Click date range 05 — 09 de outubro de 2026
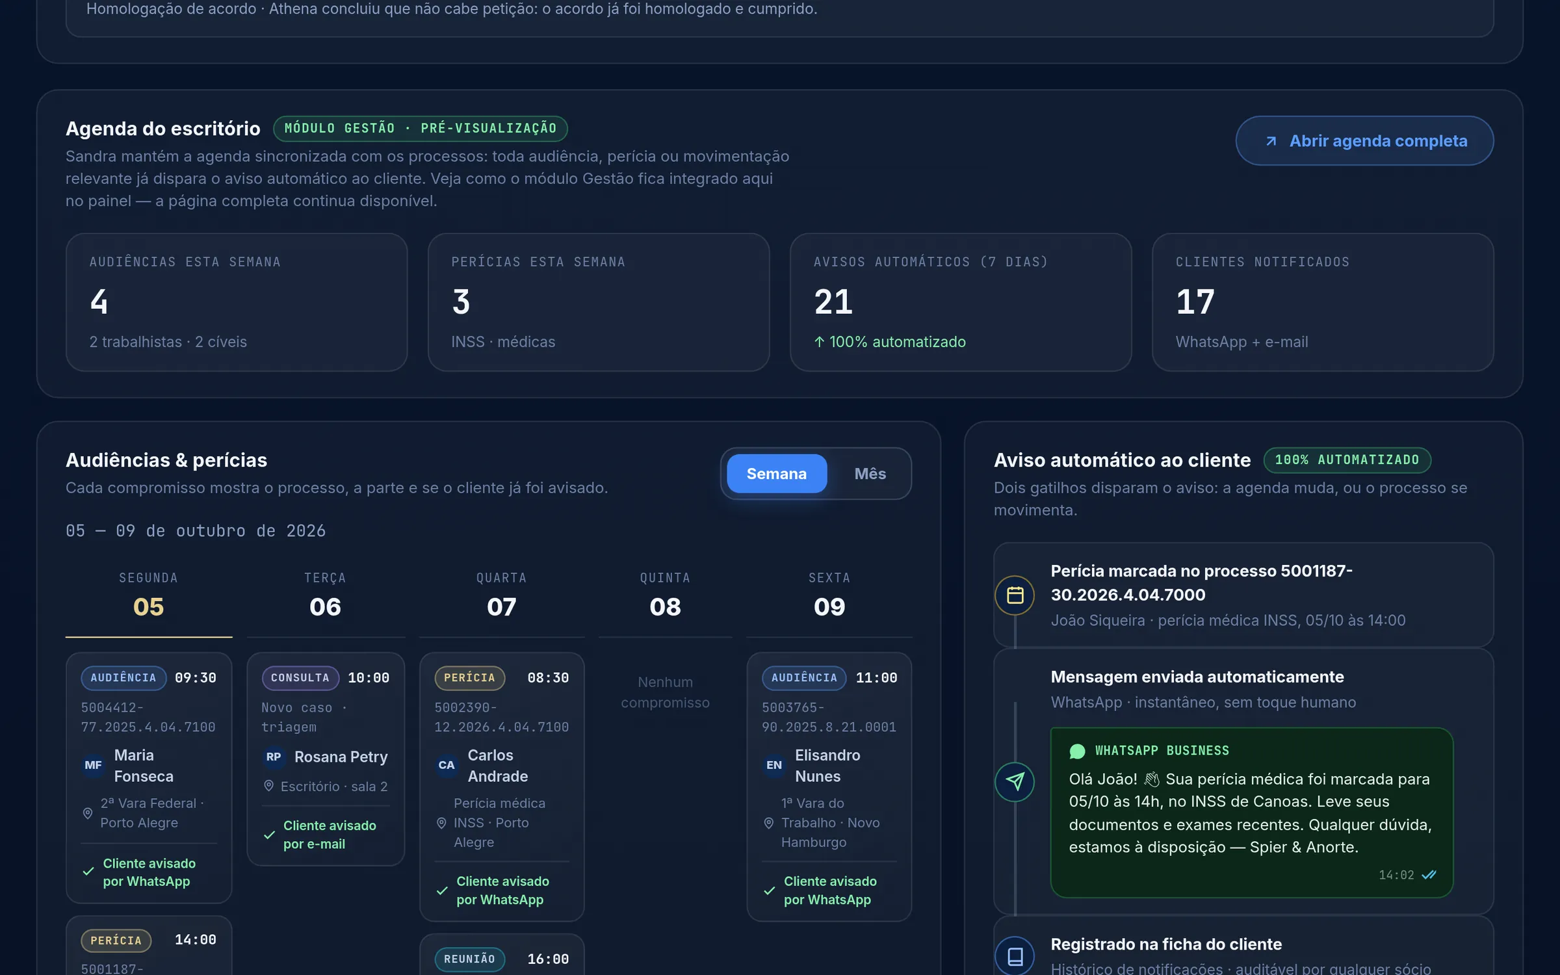The image size is (1560, 975). pos(196,531)
